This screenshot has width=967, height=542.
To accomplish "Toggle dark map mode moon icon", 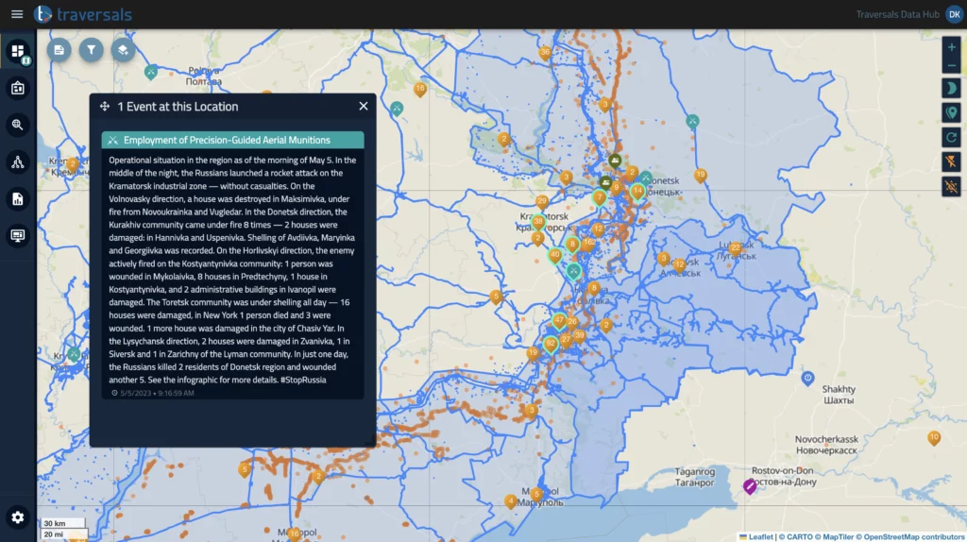I will pyautogui.click(x=952, y=88).
